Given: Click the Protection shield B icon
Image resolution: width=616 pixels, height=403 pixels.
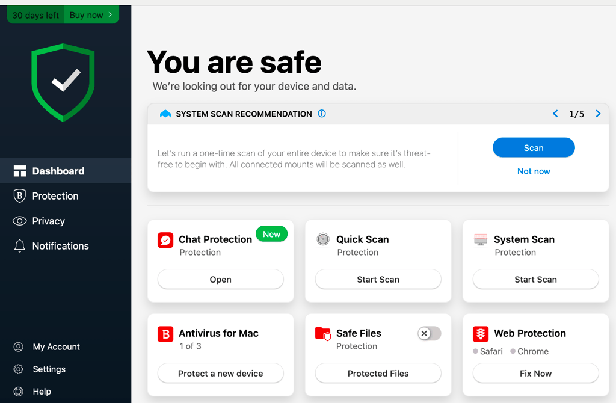Looking at the screenshot, I should click(x=20, y=195).
